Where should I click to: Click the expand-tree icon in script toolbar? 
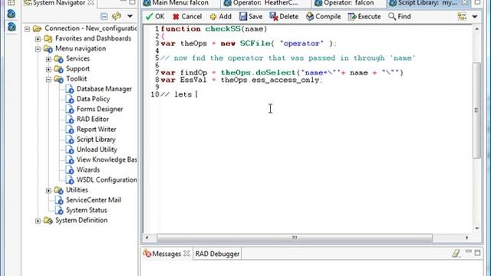pyautogui.click(x=462, y=16)
